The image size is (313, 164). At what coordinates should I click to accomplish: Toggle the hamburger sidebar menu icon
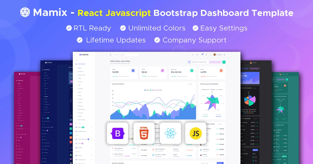(111, 55)
